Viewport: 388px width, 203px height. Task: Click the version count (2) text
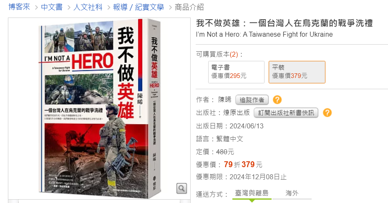coord(234,54)
